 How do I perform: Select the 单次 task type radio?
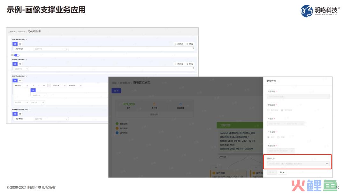268,137
